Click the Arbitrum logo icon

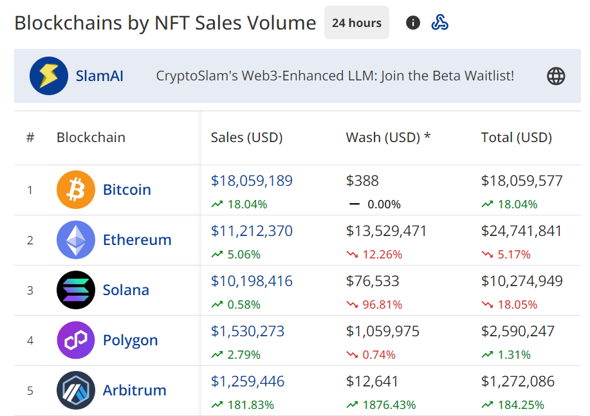coord(76,390)
